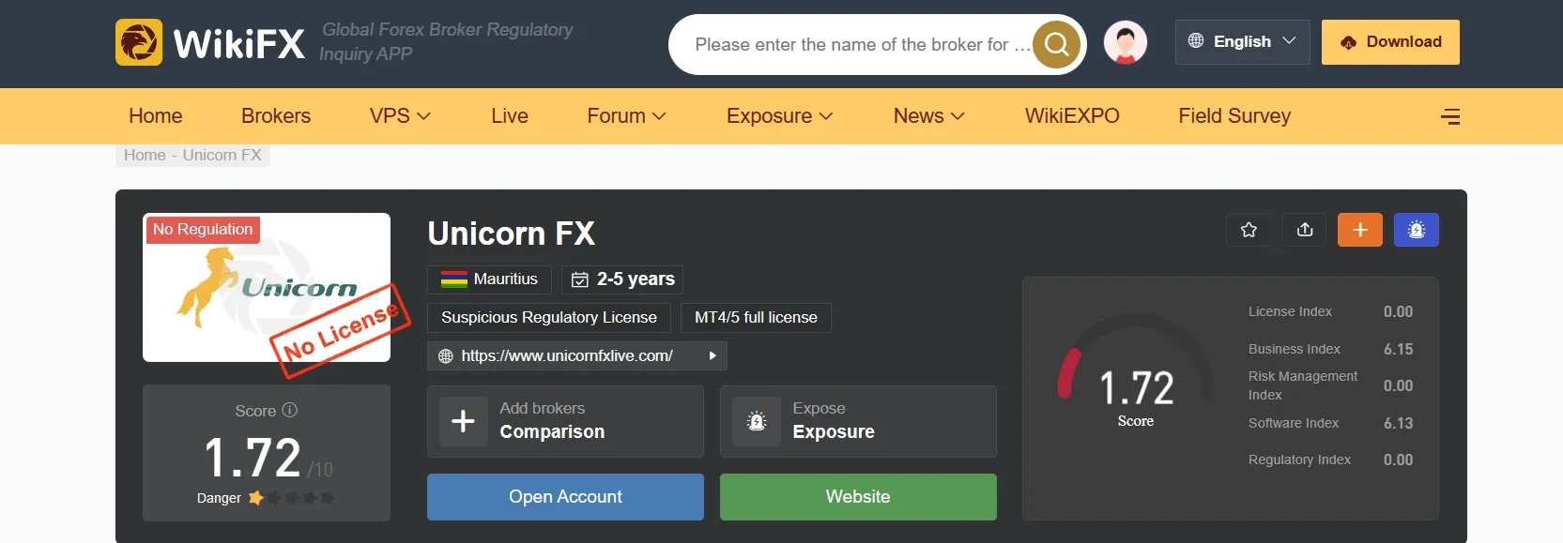Image resolution: width=1563 pixels, height=543 pixels.
Task: Click the Regulatory Index label
Action: pyautogui.click(x=1299, y=460)
